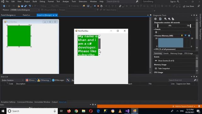Open the File menu

coord(7,2)
